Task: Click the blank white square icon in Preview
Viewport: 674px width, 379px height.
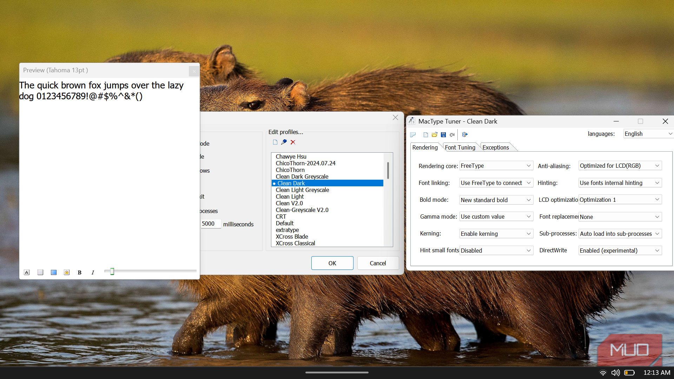Action: (40, 272)
